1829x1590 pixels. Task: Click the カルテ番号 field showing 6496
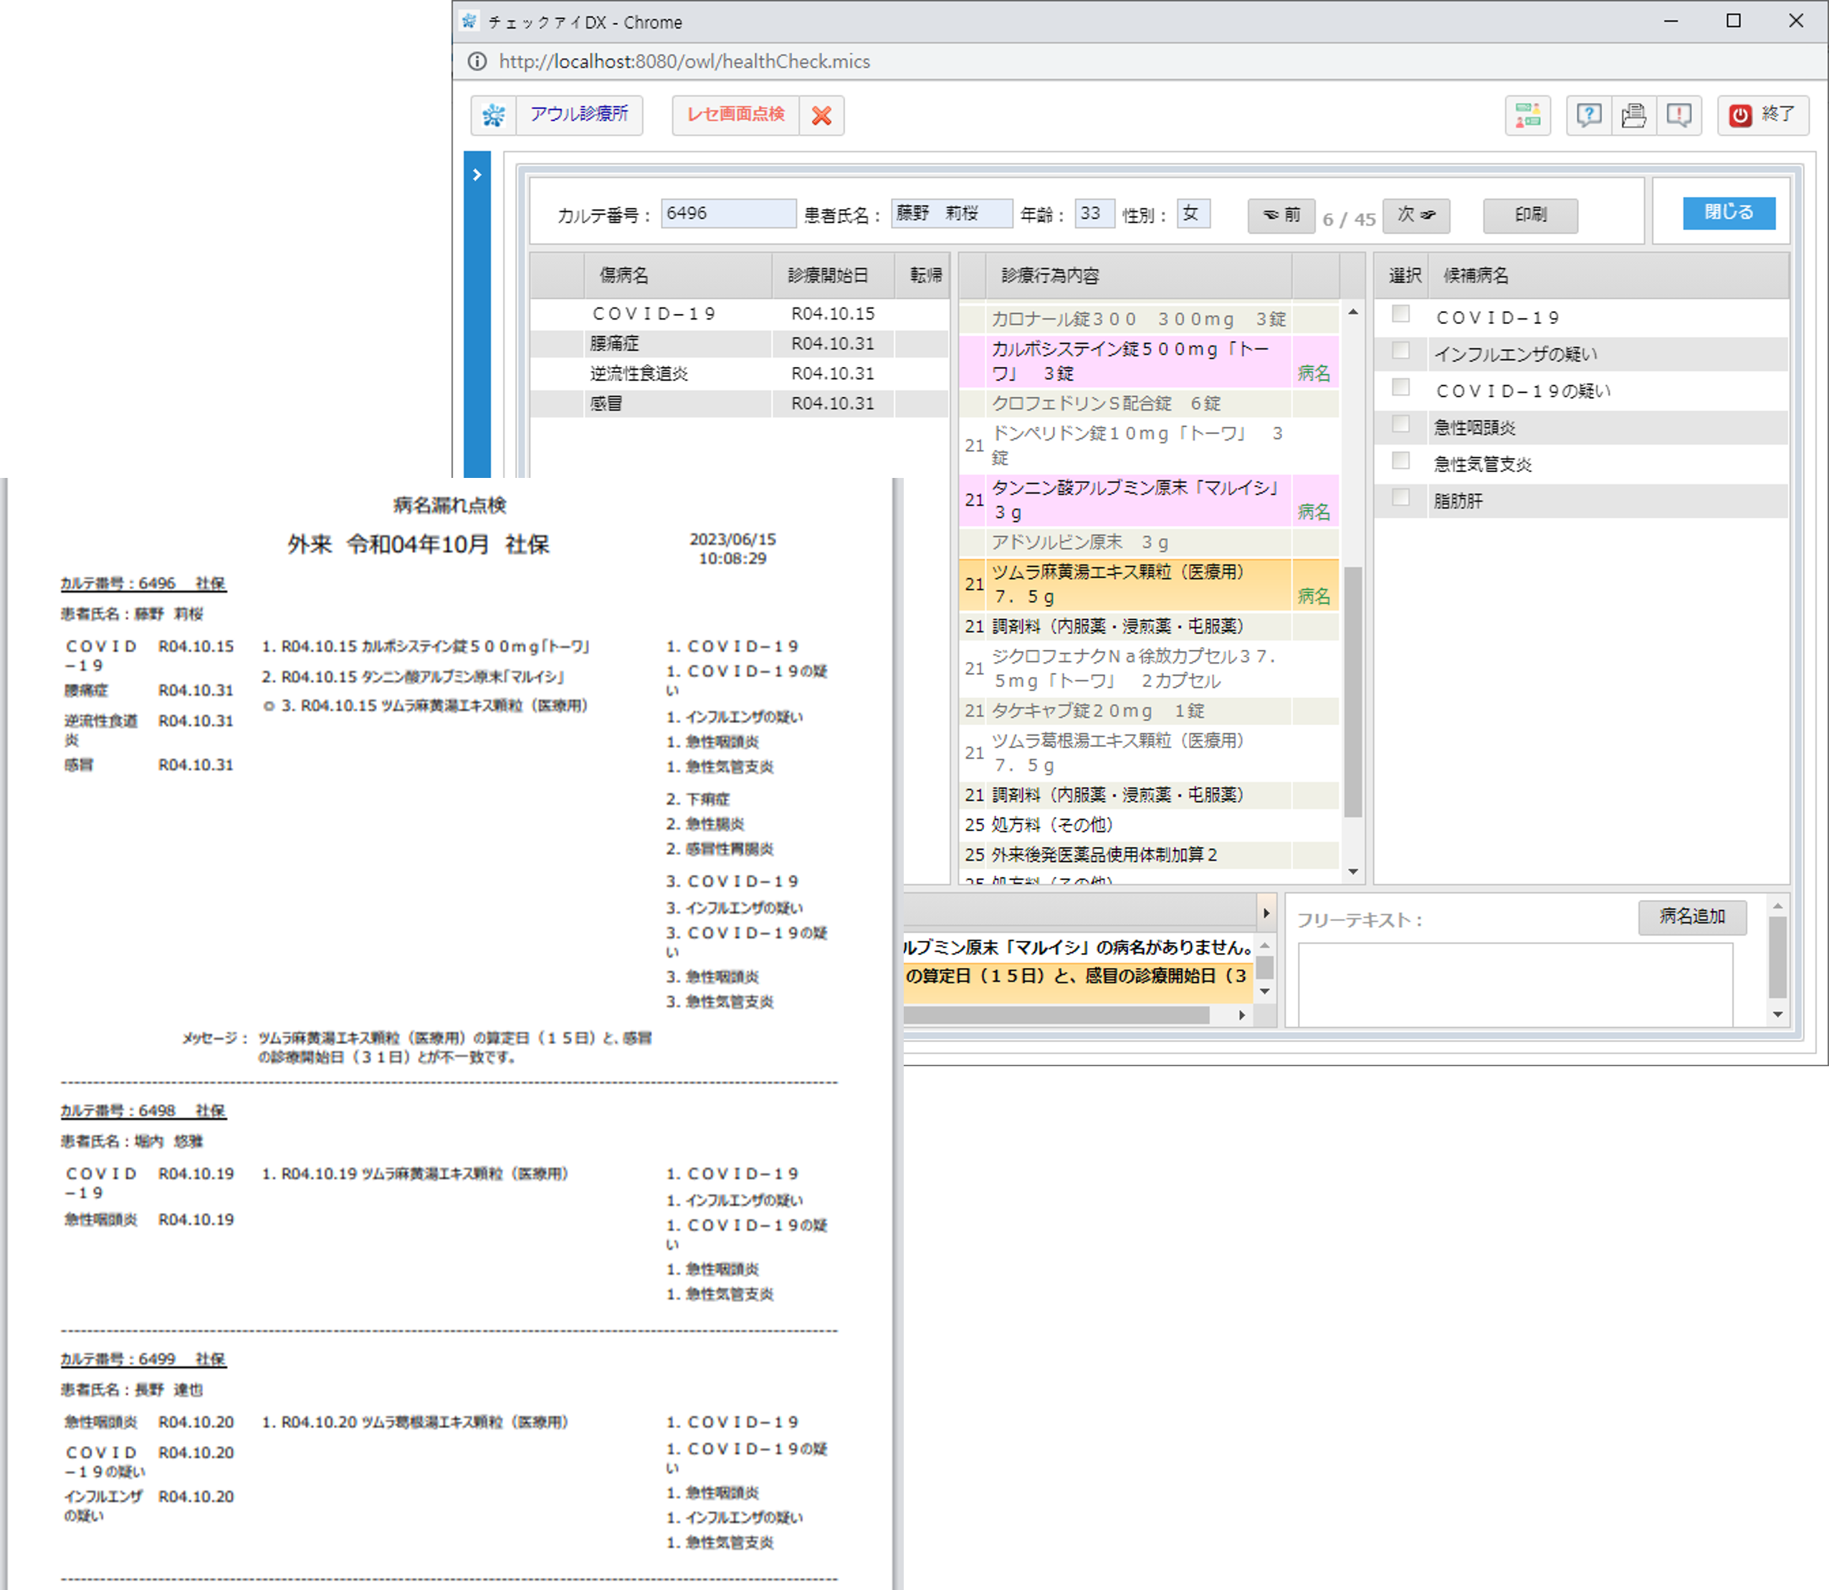point(727,214)
